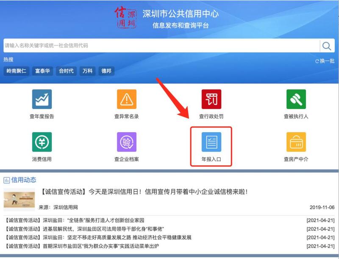
Task: Select the 岭南聚仁 hot search tag
Action: (x=16, y=71)
